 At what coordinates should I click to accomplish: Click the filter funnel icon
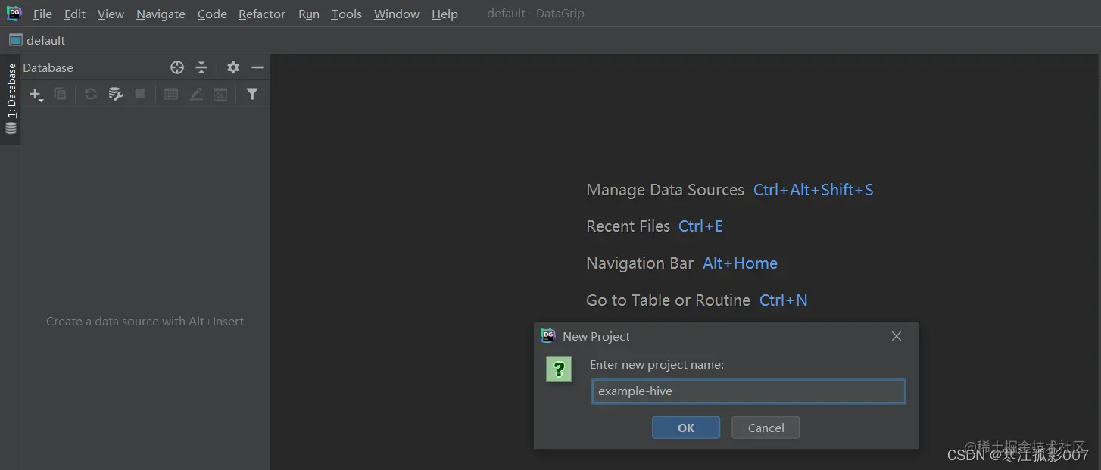pos(252,94)
